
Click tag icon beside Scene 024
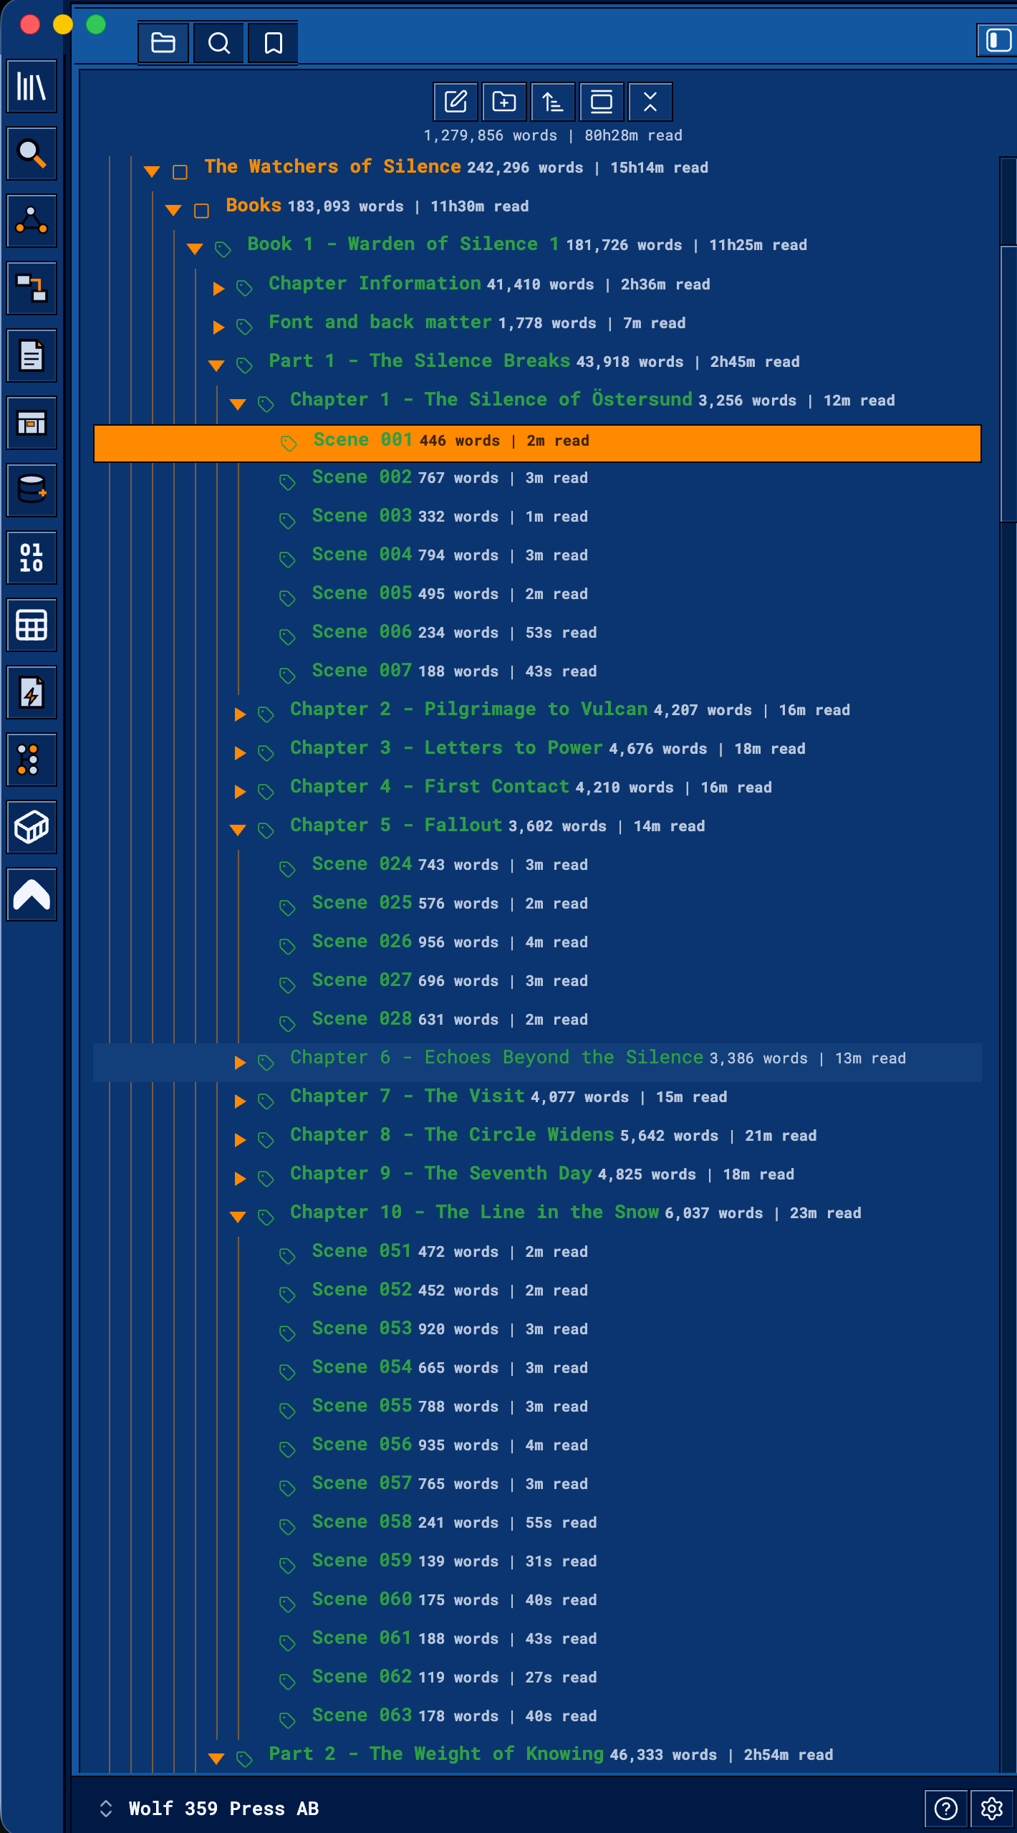click(x=287, y=869)
